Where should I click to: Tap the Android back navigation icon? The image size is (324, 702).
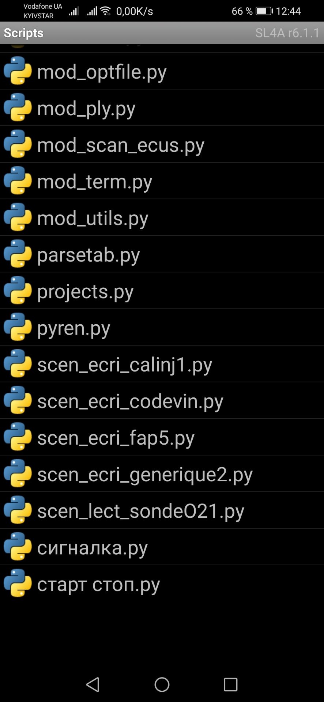(x=93, y=684)
